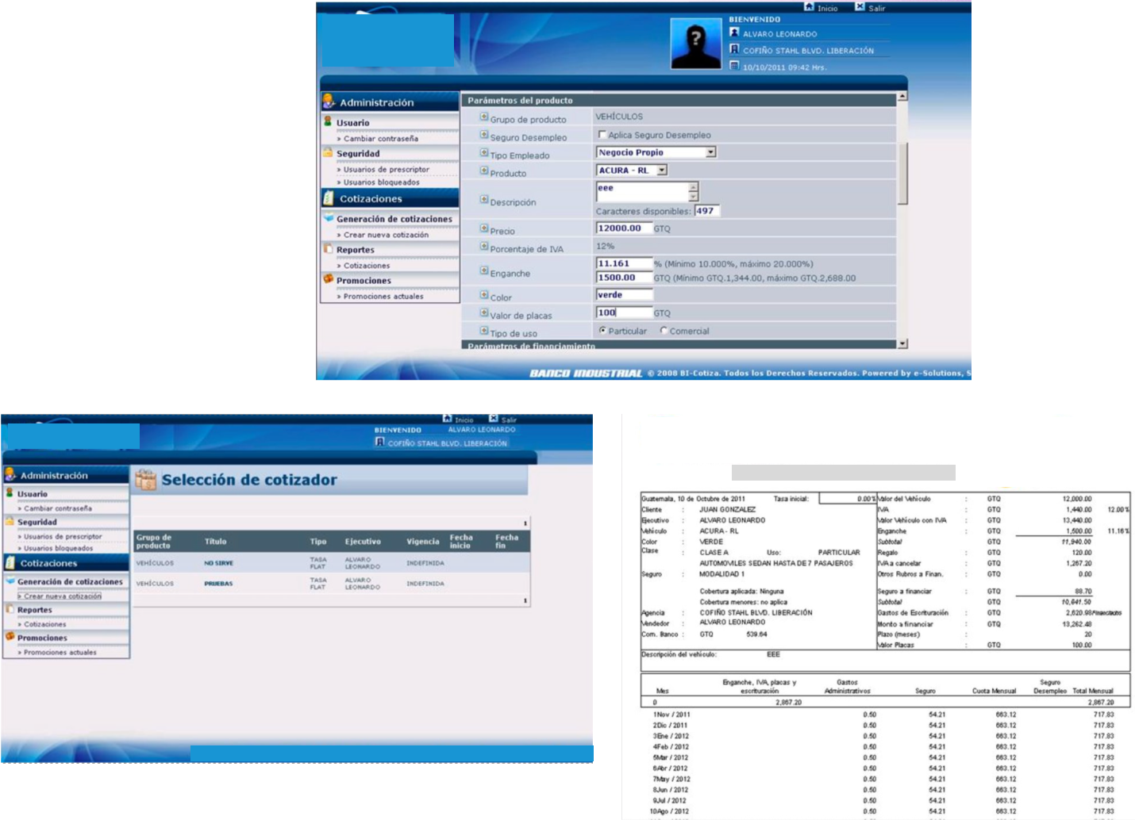Image resolution: width=1135 pixels, height=820 pixels.
Task: Open the NO SIRVE cotizador link
Action: 218,563
